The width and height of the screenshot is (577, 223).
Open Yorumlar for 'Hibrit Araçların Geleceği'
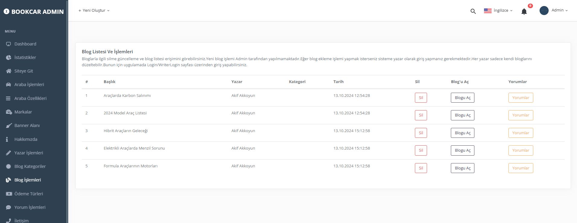(x=521, y=133)
